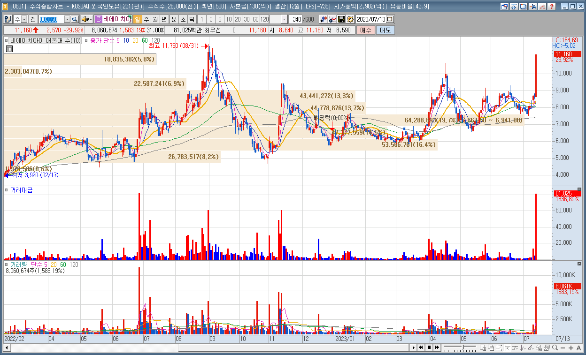Screen dimensions: 586x355
Task: Pin the window with pushpin icon
Action: point(532,7)
